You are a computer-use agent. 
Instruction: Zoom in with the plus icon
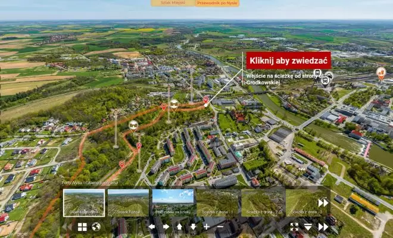pyautogui.click(x=207, y=227)
